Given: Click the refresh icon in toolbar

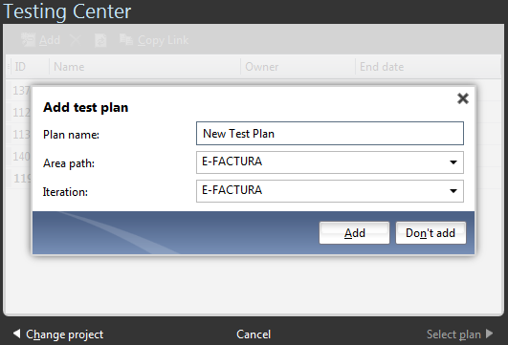Looking at the screenshot, I should [100, 40].
